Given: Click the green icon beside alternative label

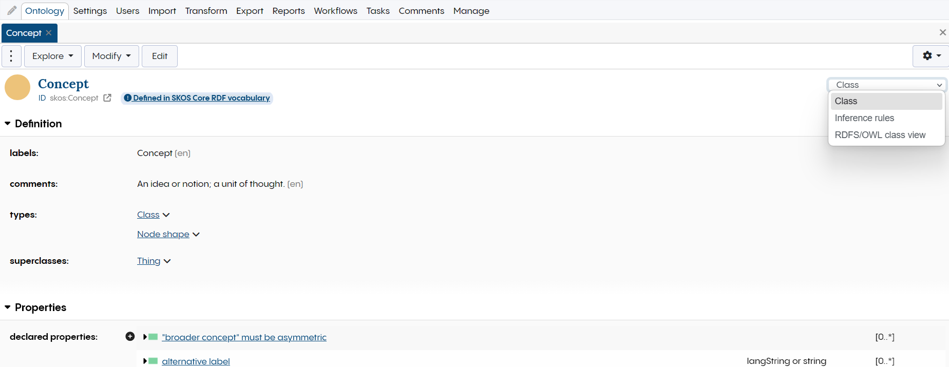Looking at the screenshot, I should [153, 361].
